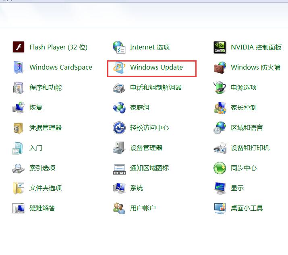
Task: Open the Flash Player icon
Action: 19,47
